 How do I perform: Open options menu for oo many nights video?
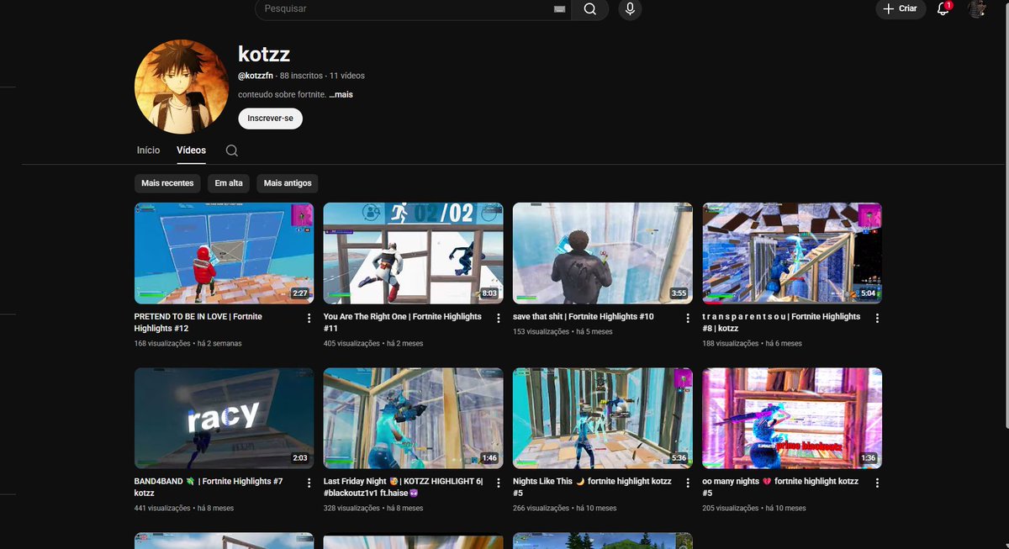[x=877, y=483]
